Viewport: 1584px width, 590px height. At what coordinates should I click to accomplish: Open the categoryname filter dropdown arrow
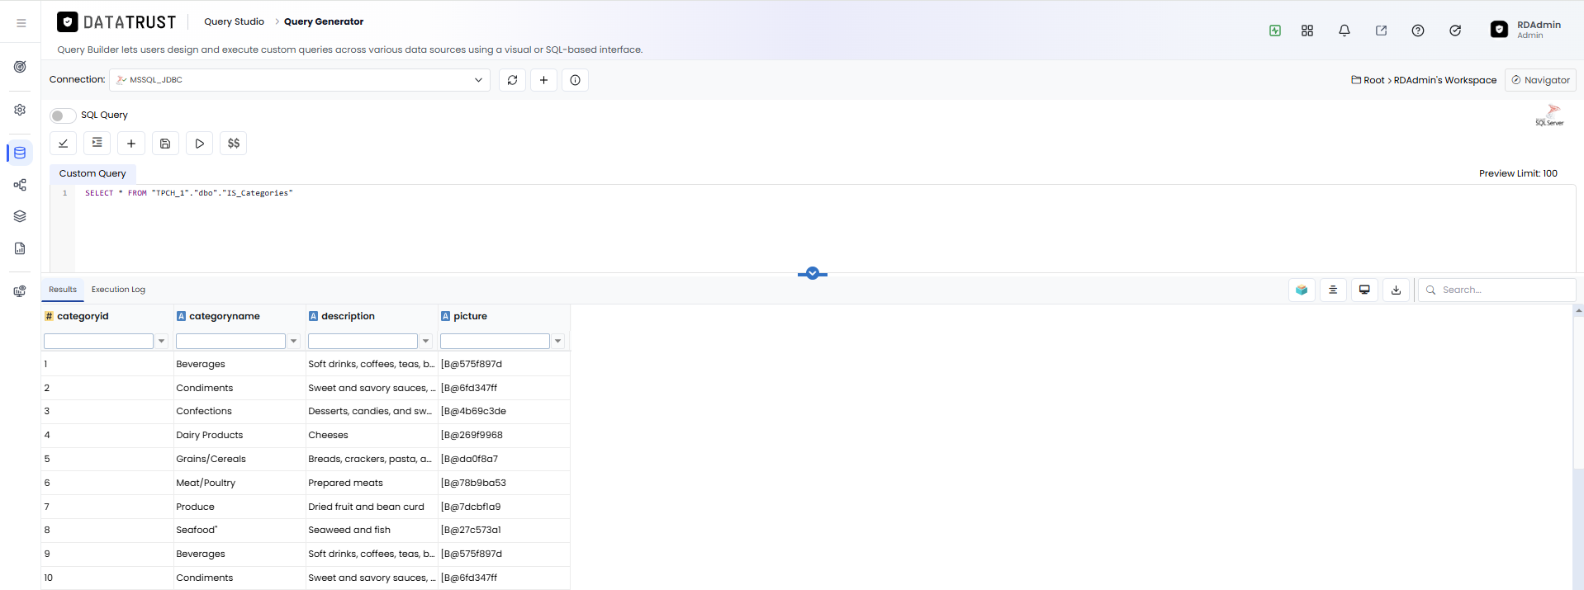pyautogui.click(x=294, y=341)
